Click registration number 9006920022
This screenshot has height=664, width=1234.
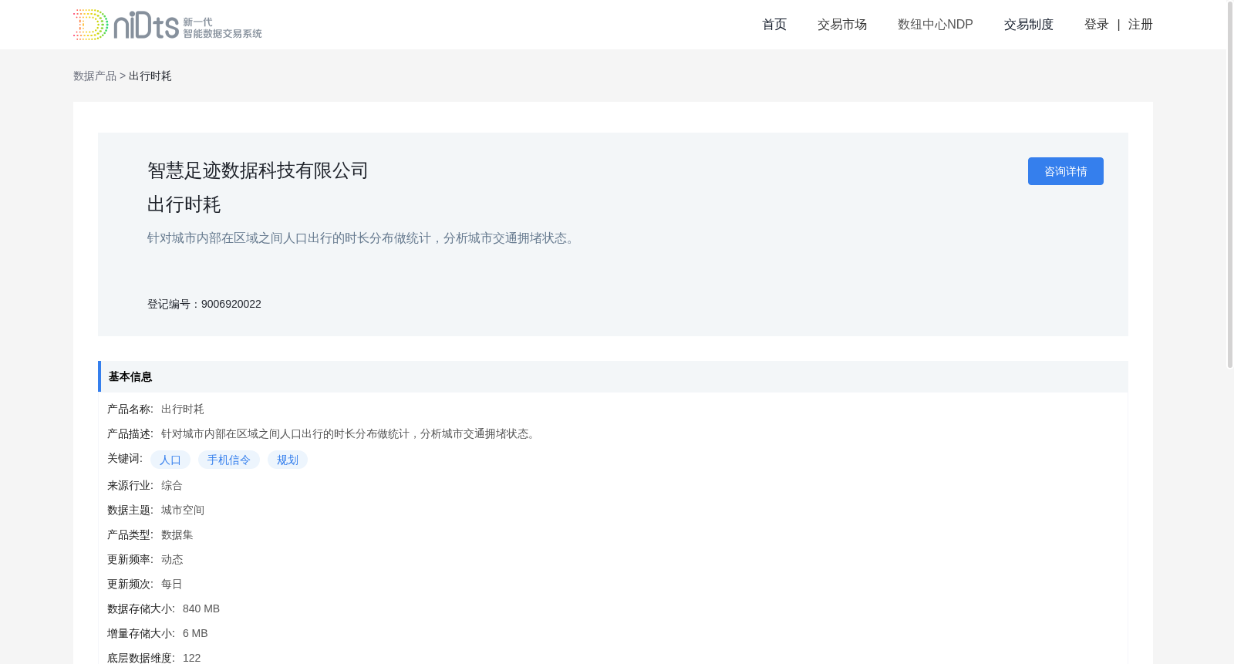[231, 304]
